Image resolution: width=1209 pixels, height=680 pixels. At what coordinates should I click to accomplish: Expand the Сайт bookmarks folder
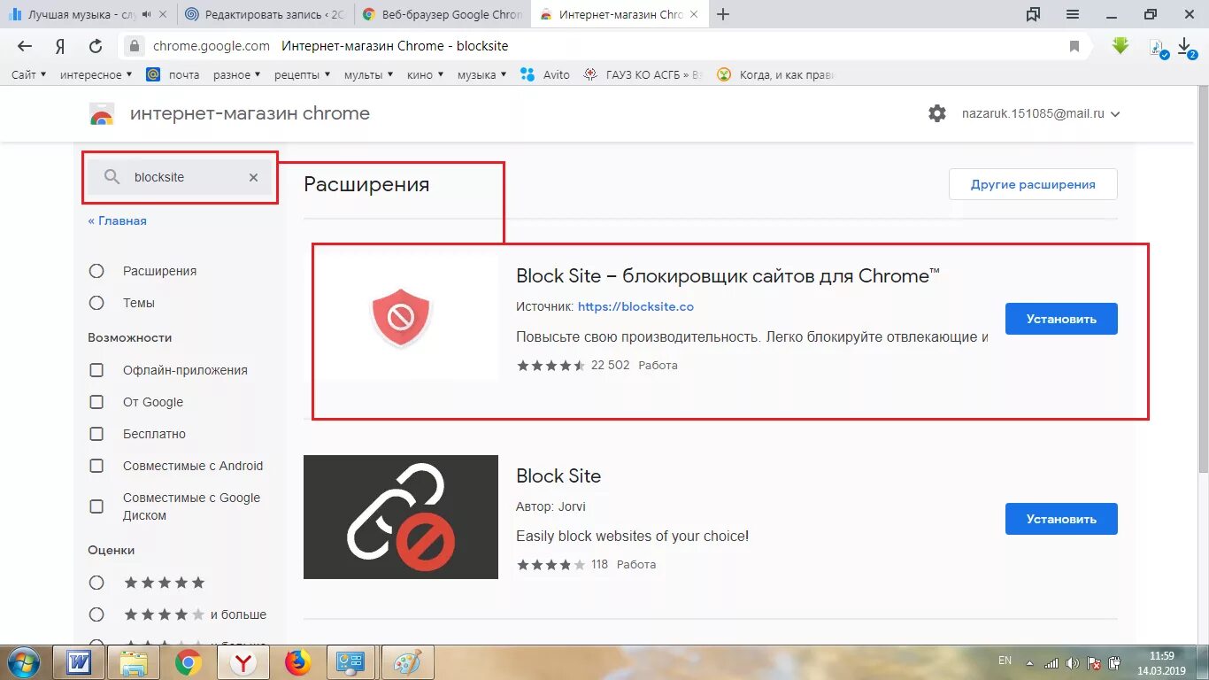28,74
